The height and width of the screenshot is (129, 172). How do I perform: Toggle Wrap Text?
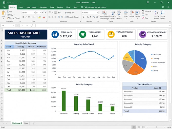coord(70,13)
